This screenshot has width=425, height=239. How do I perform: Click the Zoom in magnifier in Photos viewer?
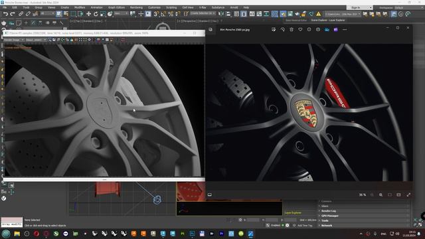pyautogui.click(x=381, y=195)
